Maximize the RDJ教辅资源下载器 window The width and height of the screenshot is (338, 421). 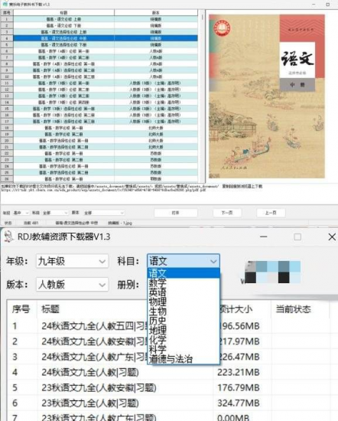[297, 237]
